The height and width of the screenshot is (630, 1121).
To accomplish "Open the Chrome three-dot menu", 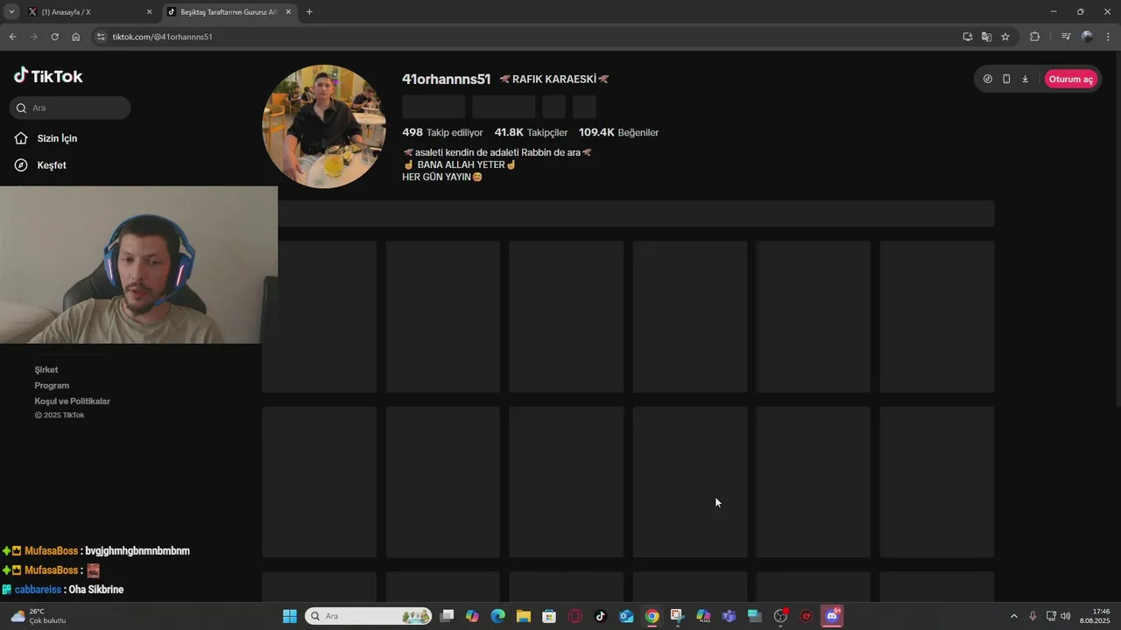I will [1109, 37].
